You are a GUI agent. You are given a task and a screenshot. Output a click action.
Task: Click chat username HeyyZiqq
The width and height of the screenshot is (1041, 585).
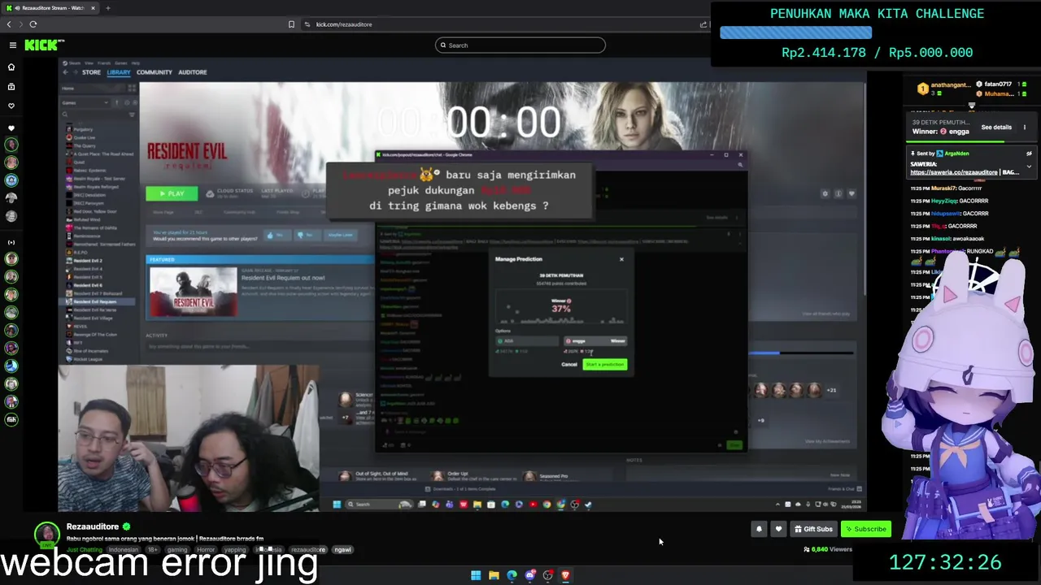click(x=945, y=201)
